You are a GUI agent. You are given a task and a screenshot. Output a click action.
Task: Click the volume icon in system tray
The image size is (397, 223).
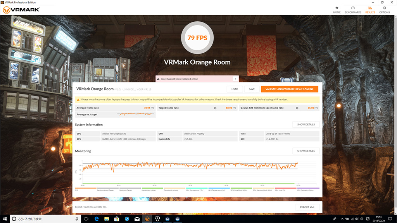[x=357, y=219]
